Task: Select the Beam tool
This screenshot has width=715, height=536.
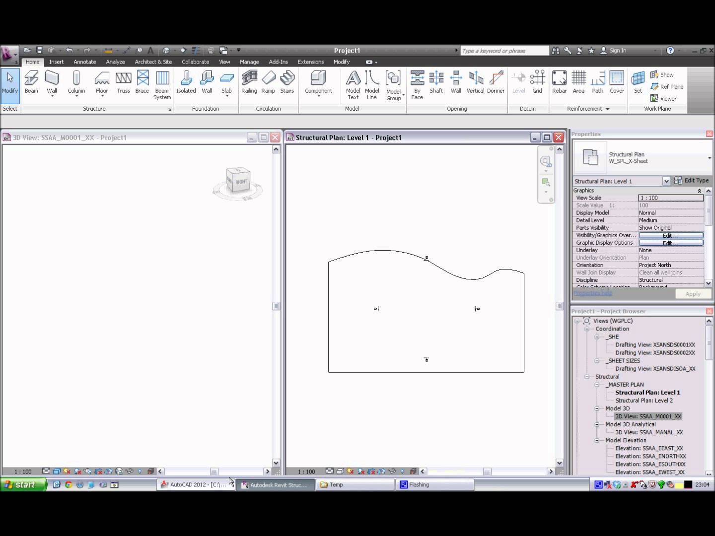Action: [x=31, y=82]
